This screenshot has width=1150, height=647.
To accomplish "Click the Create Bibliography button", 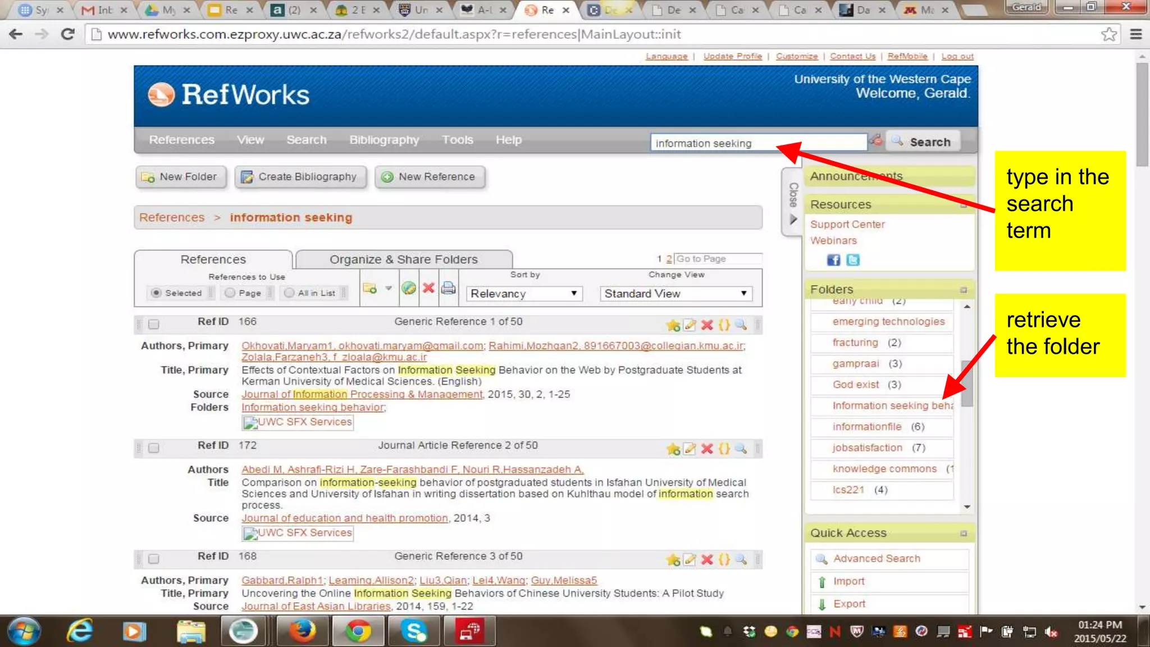I will pyautogui.click(x=300, y=177).
